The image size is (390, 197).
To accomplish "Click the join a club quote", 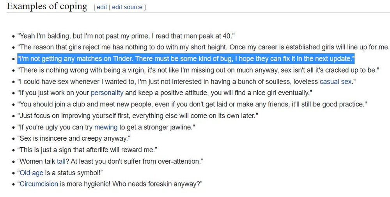I will pyautogui.click(x=192, y=104).
